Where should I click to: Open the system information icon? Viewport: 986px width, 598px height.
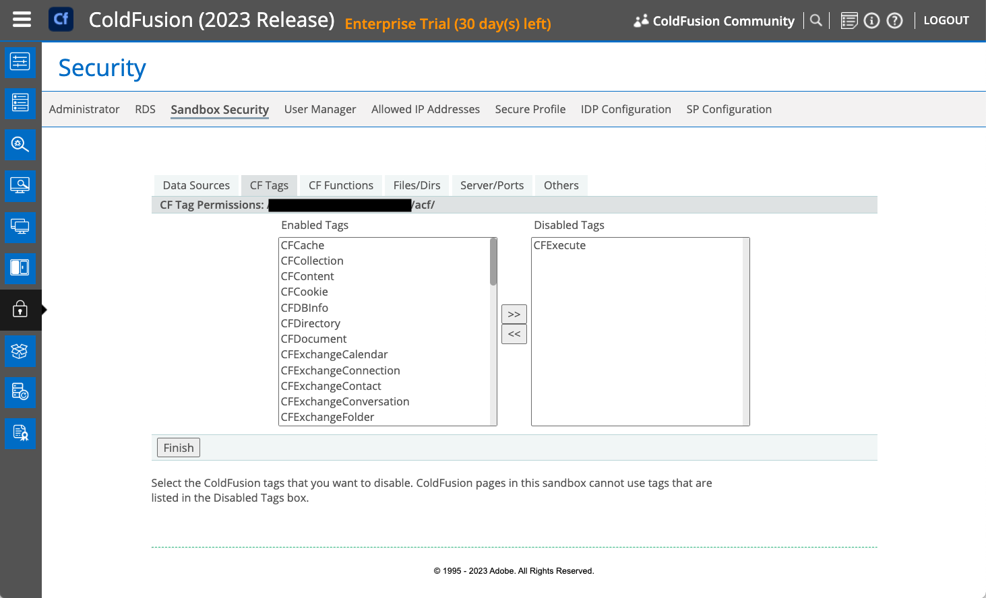(871, 21)
